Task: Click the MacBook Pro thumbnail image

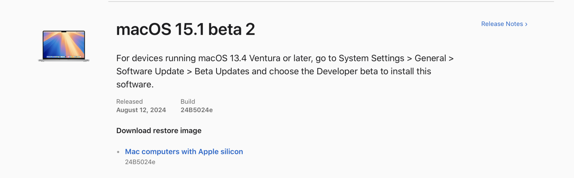Action: tap(64, 46)
